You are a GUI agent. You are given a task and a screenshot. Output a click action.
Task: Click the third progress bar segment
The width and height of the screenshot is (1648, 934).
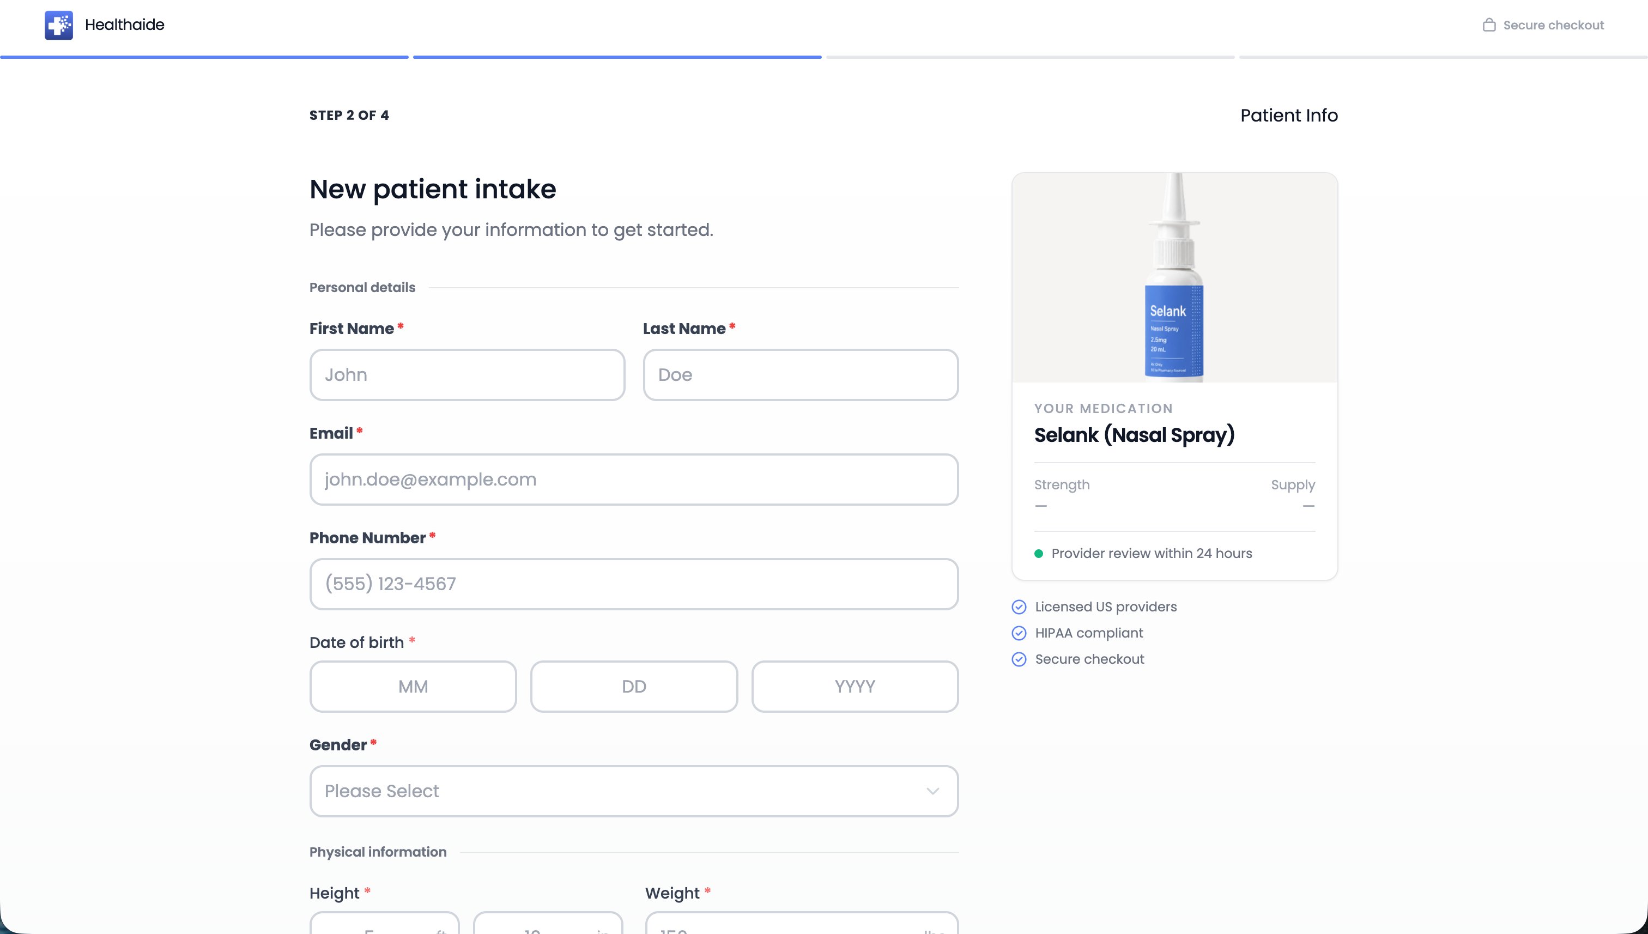click(1030, 57)
